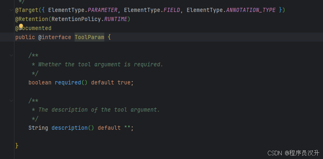Image resolution: width=323 pixels, height=159 pixels.
Task: Click the public keyword
Action: 25,37
